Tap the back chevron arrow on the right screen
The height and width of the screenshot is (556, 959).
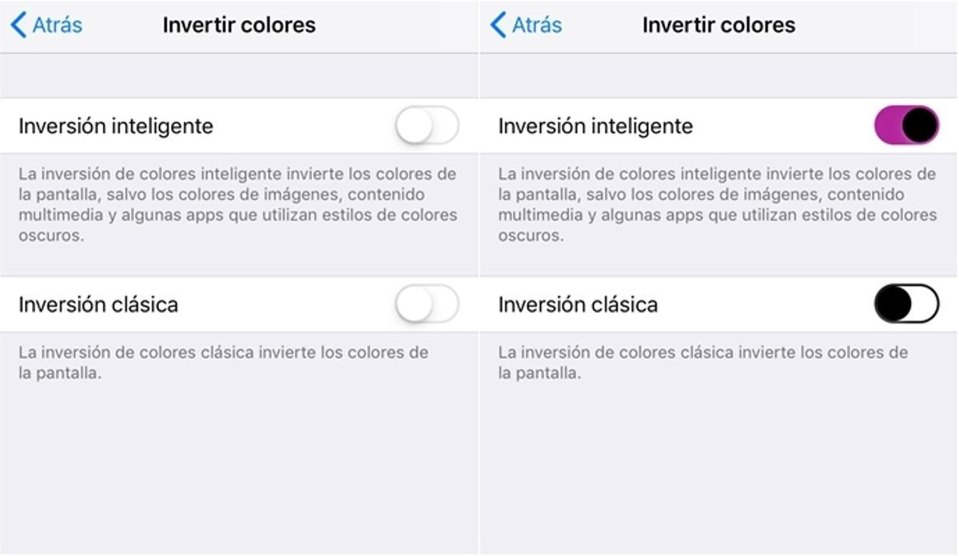coord(497,24)
